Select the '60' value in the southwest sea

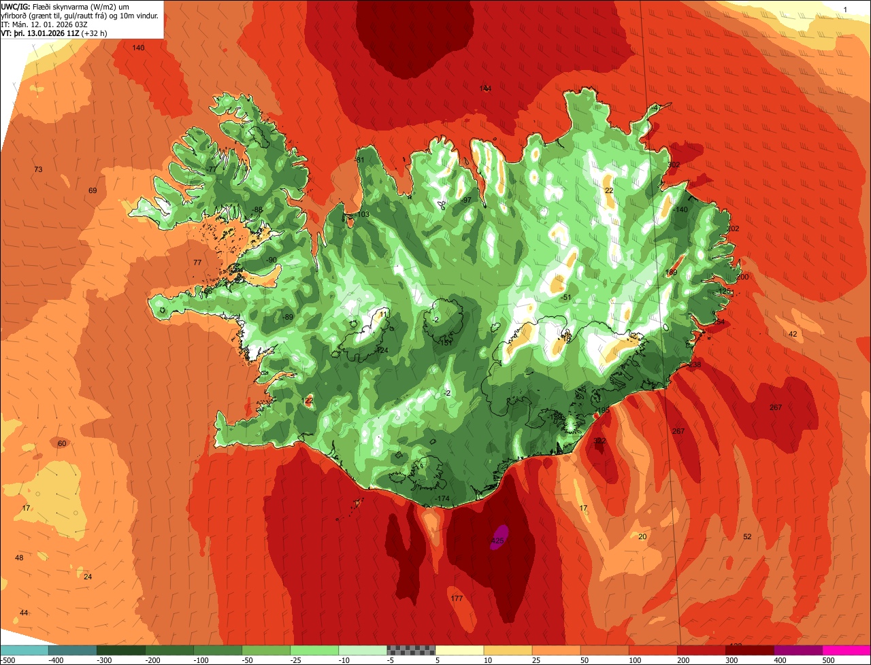(62, 443)
